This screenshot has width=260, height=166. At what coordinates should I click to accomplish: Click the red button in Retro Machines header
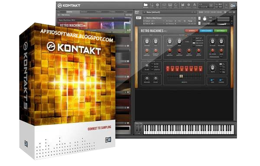pos(192,31)
